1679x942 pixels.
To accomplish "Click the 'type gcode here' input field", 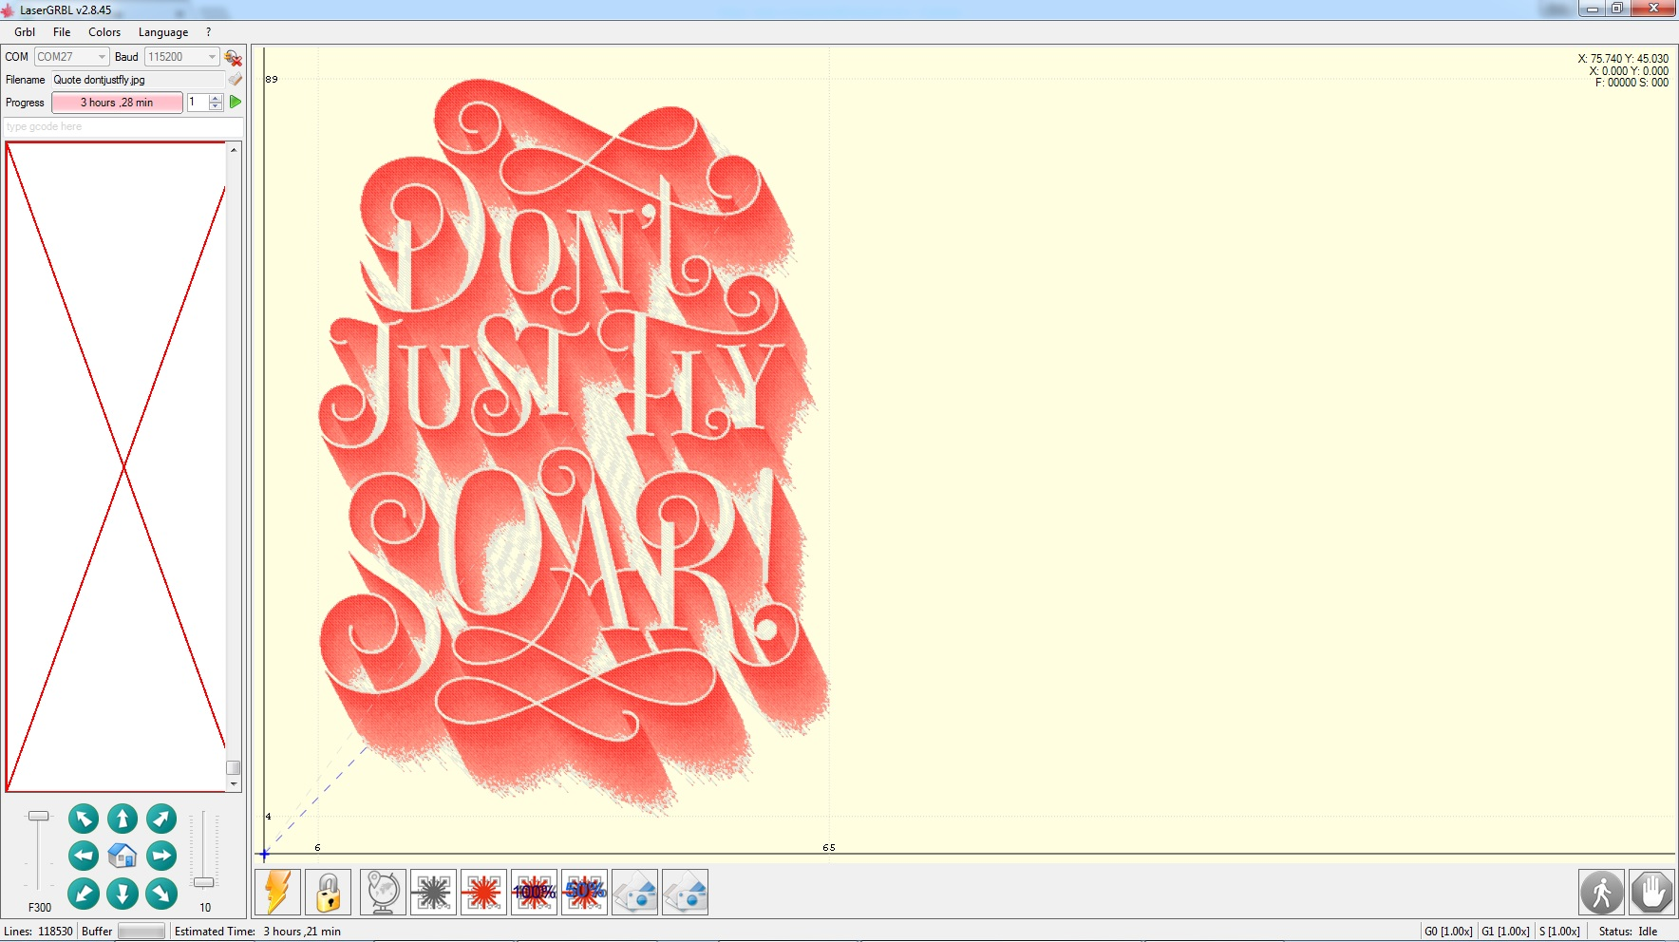I will pyautogui.click(x=123, y=126).
